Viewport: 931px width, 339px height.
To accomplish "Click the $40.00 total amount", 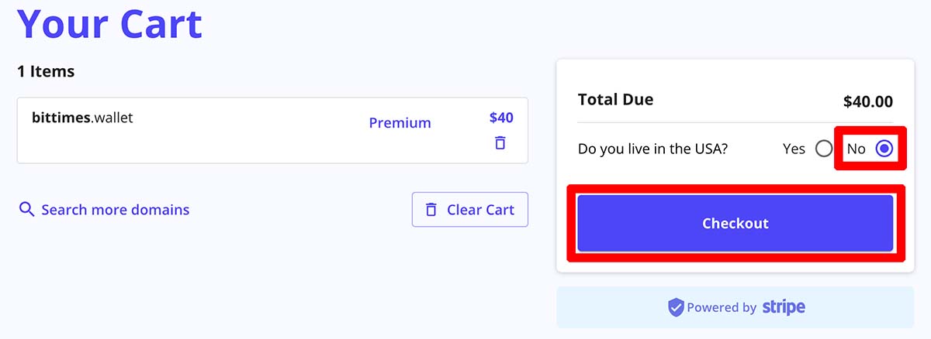I will pyautogui.click(x=868, y=101).
